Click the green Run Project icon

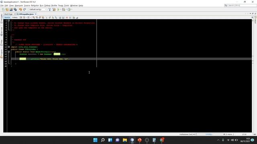pos(58,10)
